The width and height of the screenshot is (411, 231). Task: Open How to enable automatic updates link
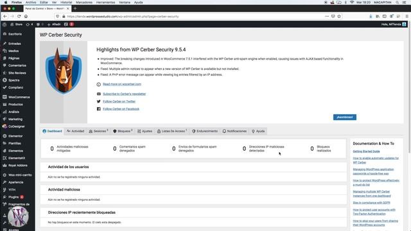376,160
